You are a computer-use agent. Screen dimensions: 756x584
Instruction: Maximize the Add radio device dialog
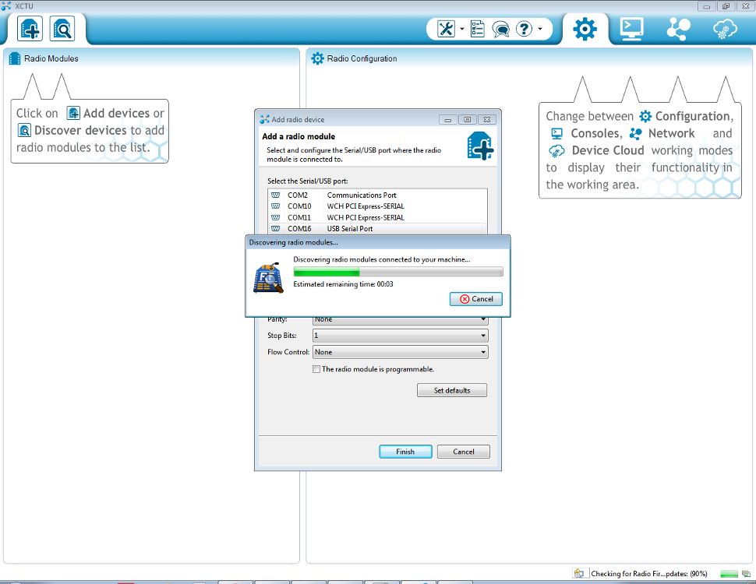(x=467, y=119)
